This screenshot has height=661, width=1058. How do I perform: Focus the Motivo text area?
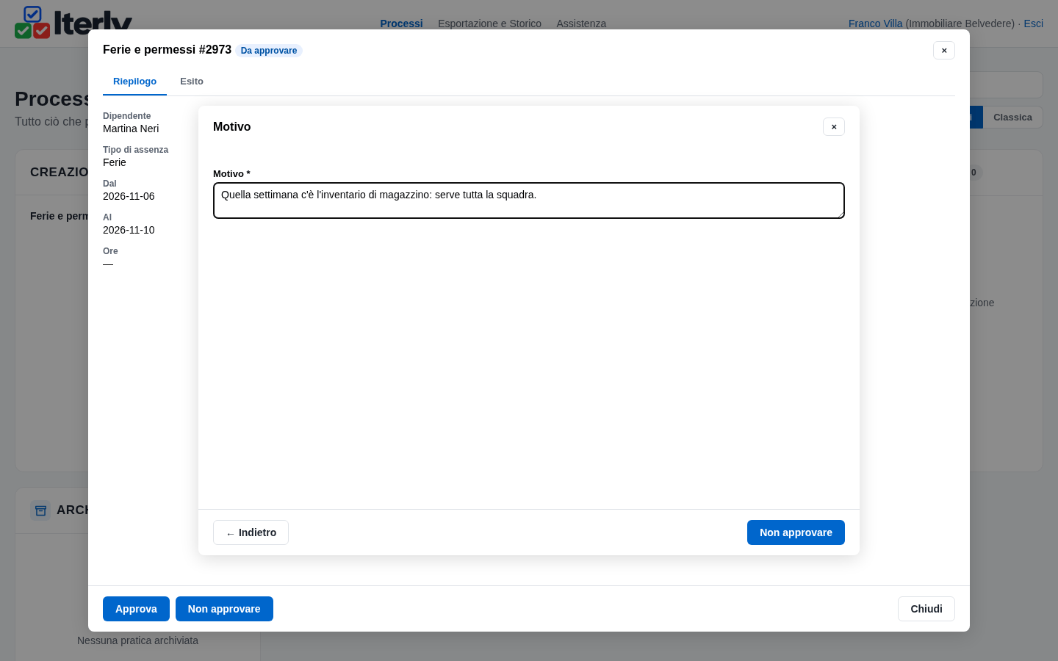point(529,201)
